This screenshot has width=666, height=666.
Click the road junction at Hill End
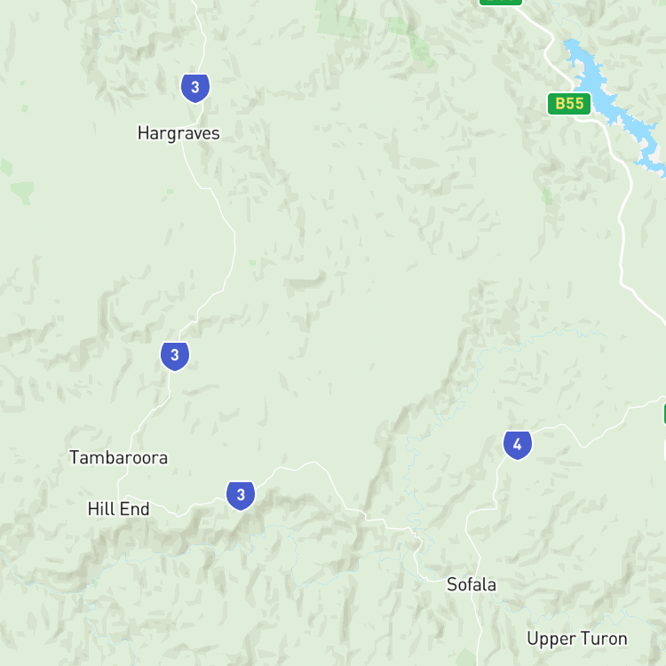pos(118,496)
